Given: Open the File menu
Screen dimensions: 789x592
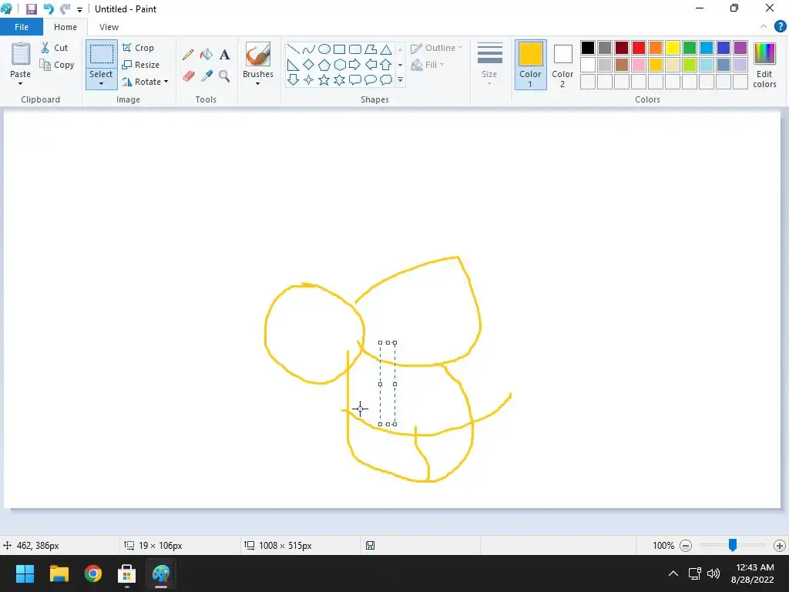Looking at the screenshot, I should point(22,27).
